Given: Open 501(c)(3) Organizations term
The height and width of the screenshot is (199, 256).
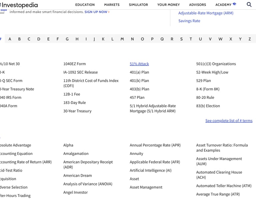Looking at the screenshot, I should click(x=216, y=64).
